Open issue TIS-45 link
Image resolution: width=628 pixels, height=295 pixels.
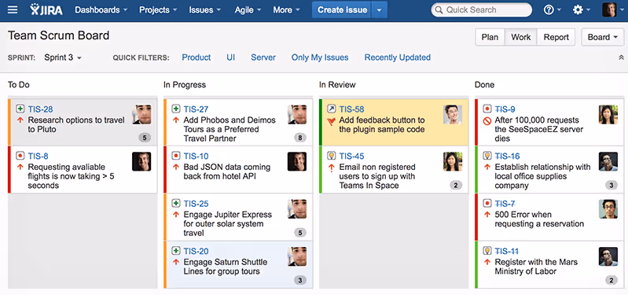click(x=351, y=156)
